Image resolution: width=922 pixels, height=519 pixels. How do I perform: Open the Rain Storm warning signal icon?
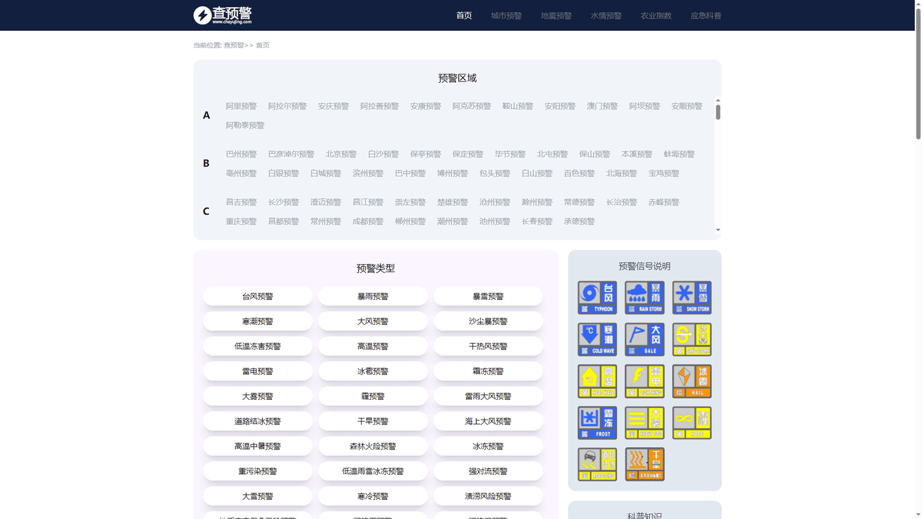pyautogui.click(x=645, y=297)
